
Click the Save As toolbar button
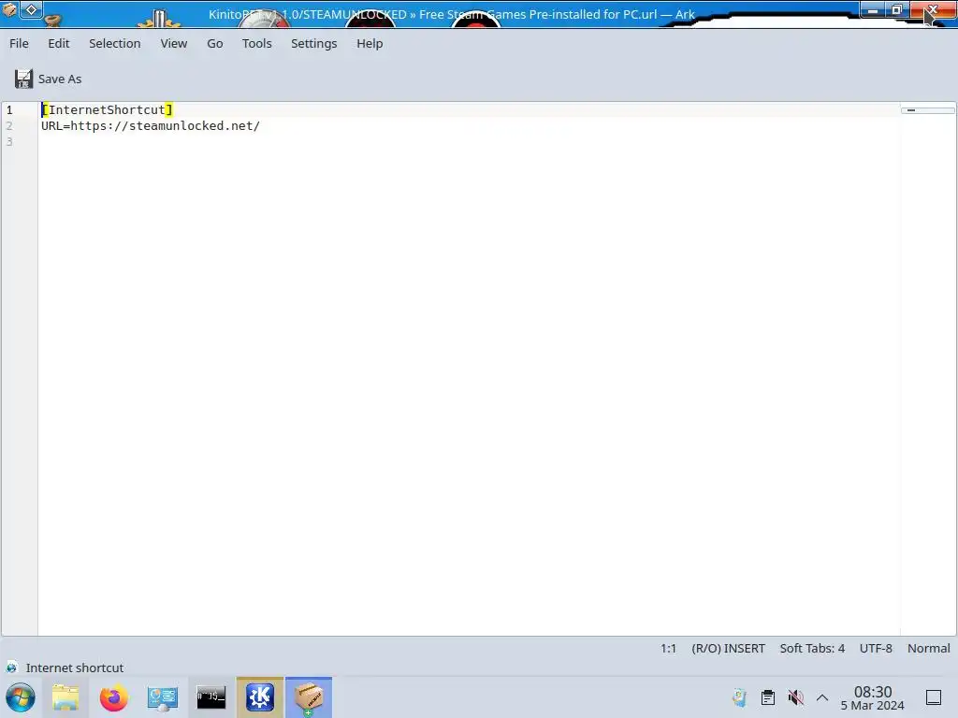coord(49,79)
